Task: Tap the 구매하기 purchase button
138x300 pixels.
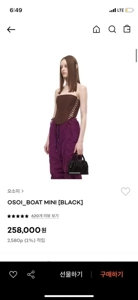Action: pos(112,274)
